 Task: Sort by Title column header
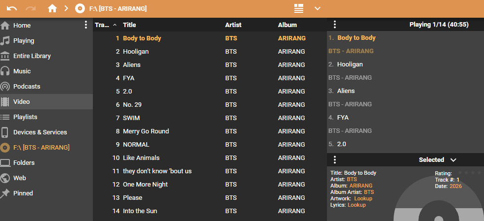tap(129, 25)
